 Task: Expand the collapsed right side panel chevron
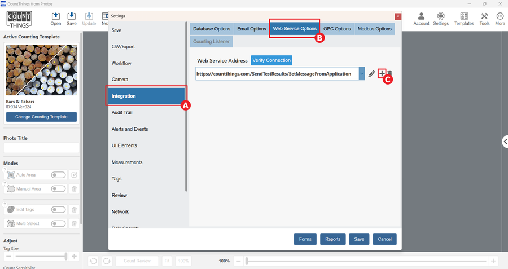click(x=505, y=142)
